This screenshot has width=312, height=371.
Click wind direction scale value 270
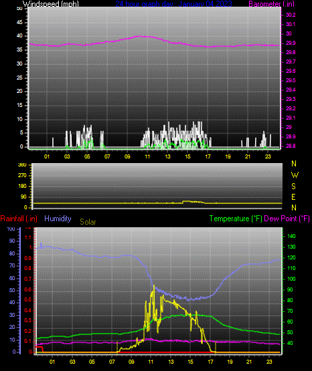pos(22,176)
